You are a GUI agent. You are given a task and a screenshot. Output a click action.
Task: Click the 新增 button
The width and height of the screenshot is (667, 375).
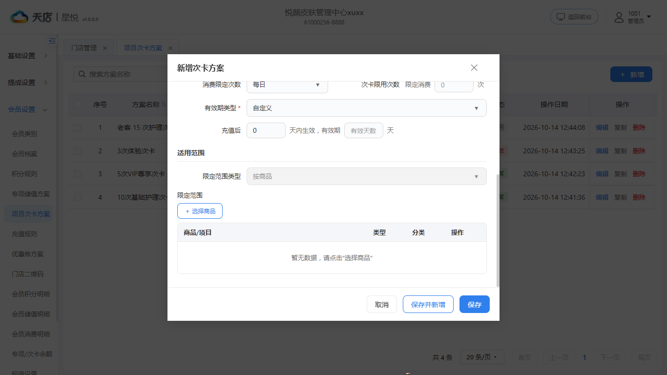click(x=631, y=74)
